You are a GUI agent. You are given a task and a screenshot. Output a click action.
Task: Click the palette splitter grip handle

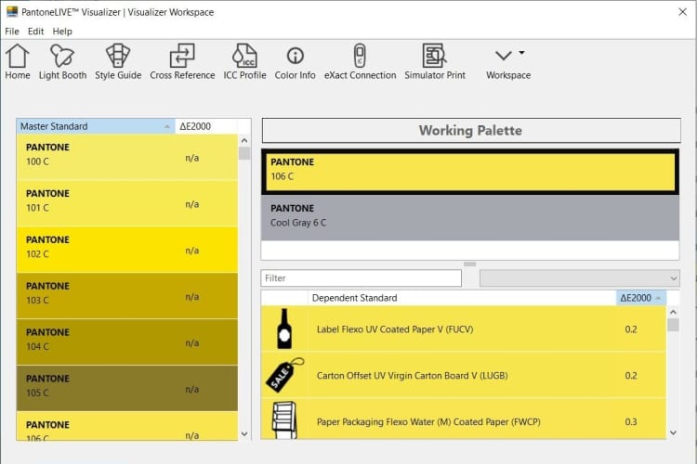pyautogui.click(x=470, y=264)
